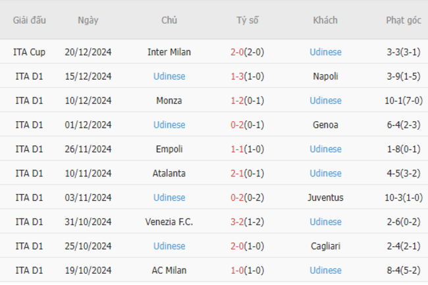Click corner stats 10-3(1-0) for Juventus match
This screenshot has width=428, height=285.
click(x=404, y=197)
